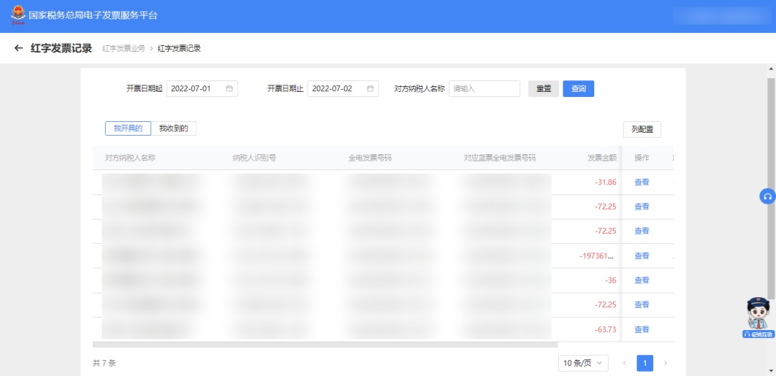This screenshot has height=376, width=776.
Task: Focus the 对方纳税人名称 input field
Action: [484, 89]
